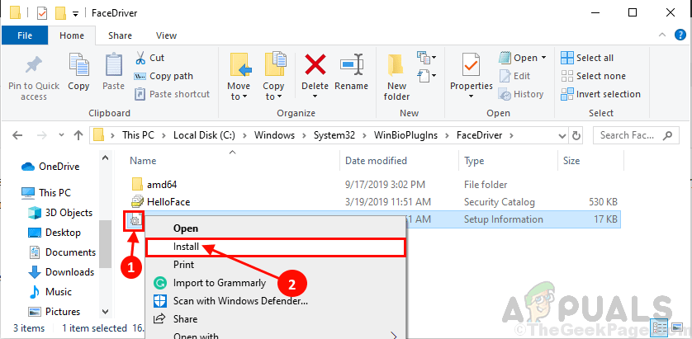692x339 pixels.
Task: Click the Copy ribbon icon
Action: coord(78,65)
